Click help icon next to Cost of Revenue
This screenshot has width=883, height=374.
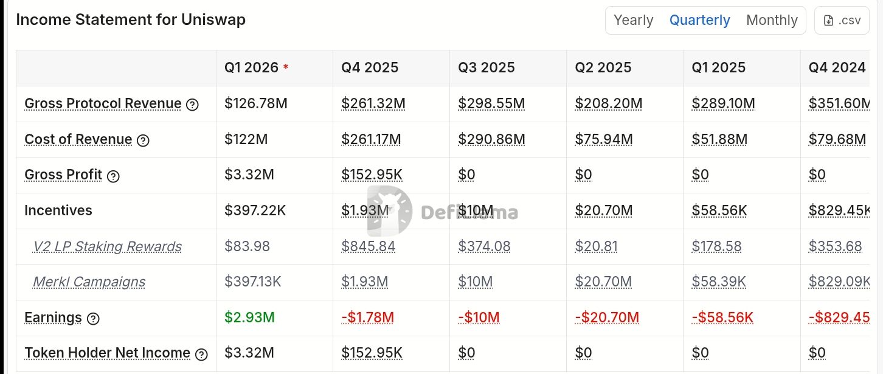point(143,140)
